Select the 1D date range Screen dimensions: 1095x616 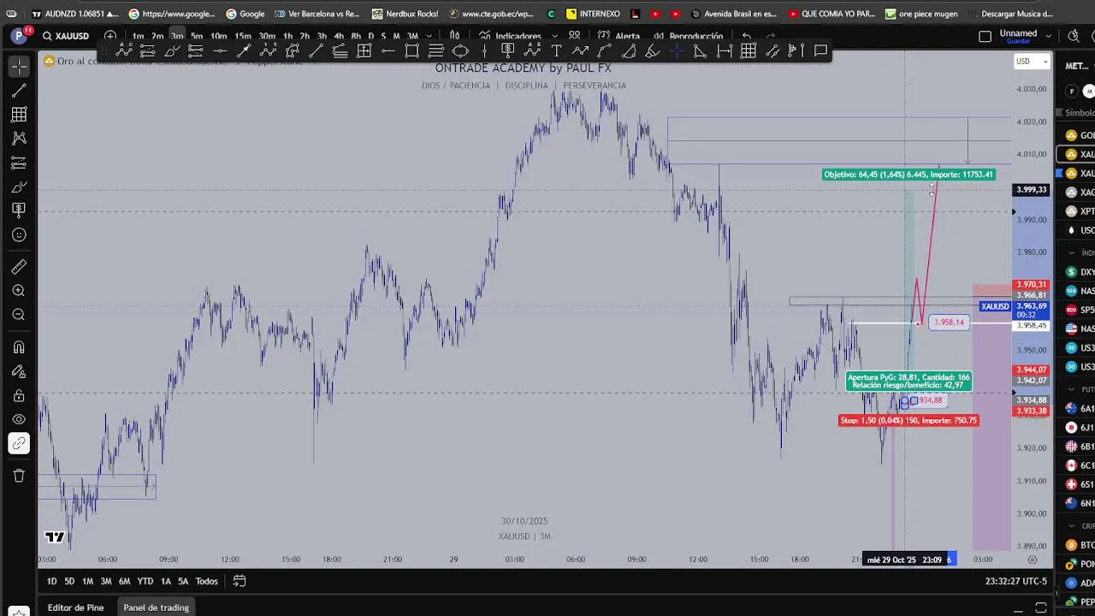coord(51,582)
